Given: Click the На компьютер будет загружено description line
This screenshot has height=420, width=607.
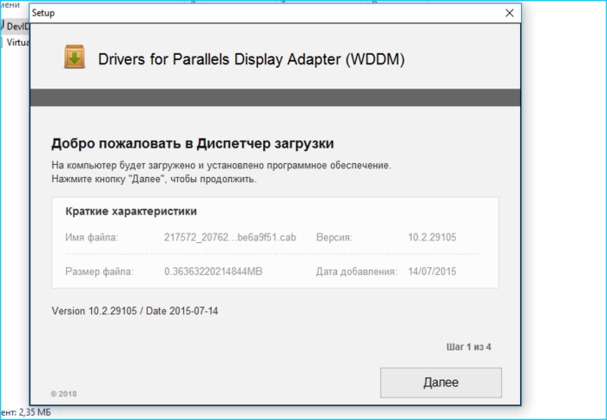Looking at the screenshot, I should 221,166.
